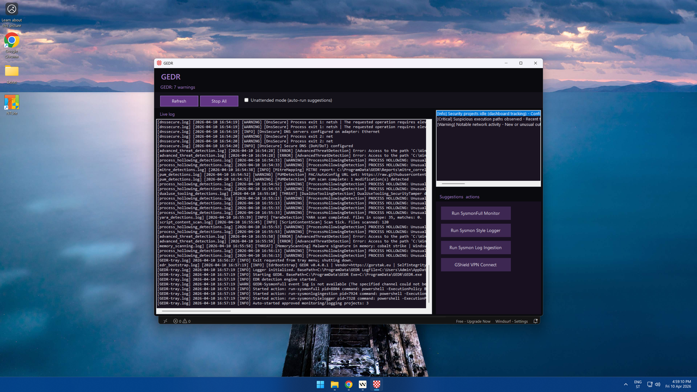Image resolution: width=697 pixels, height=392 pixels.
Task: Start Run Sysmon Log Ingestion
Action: tap(475, 247)
